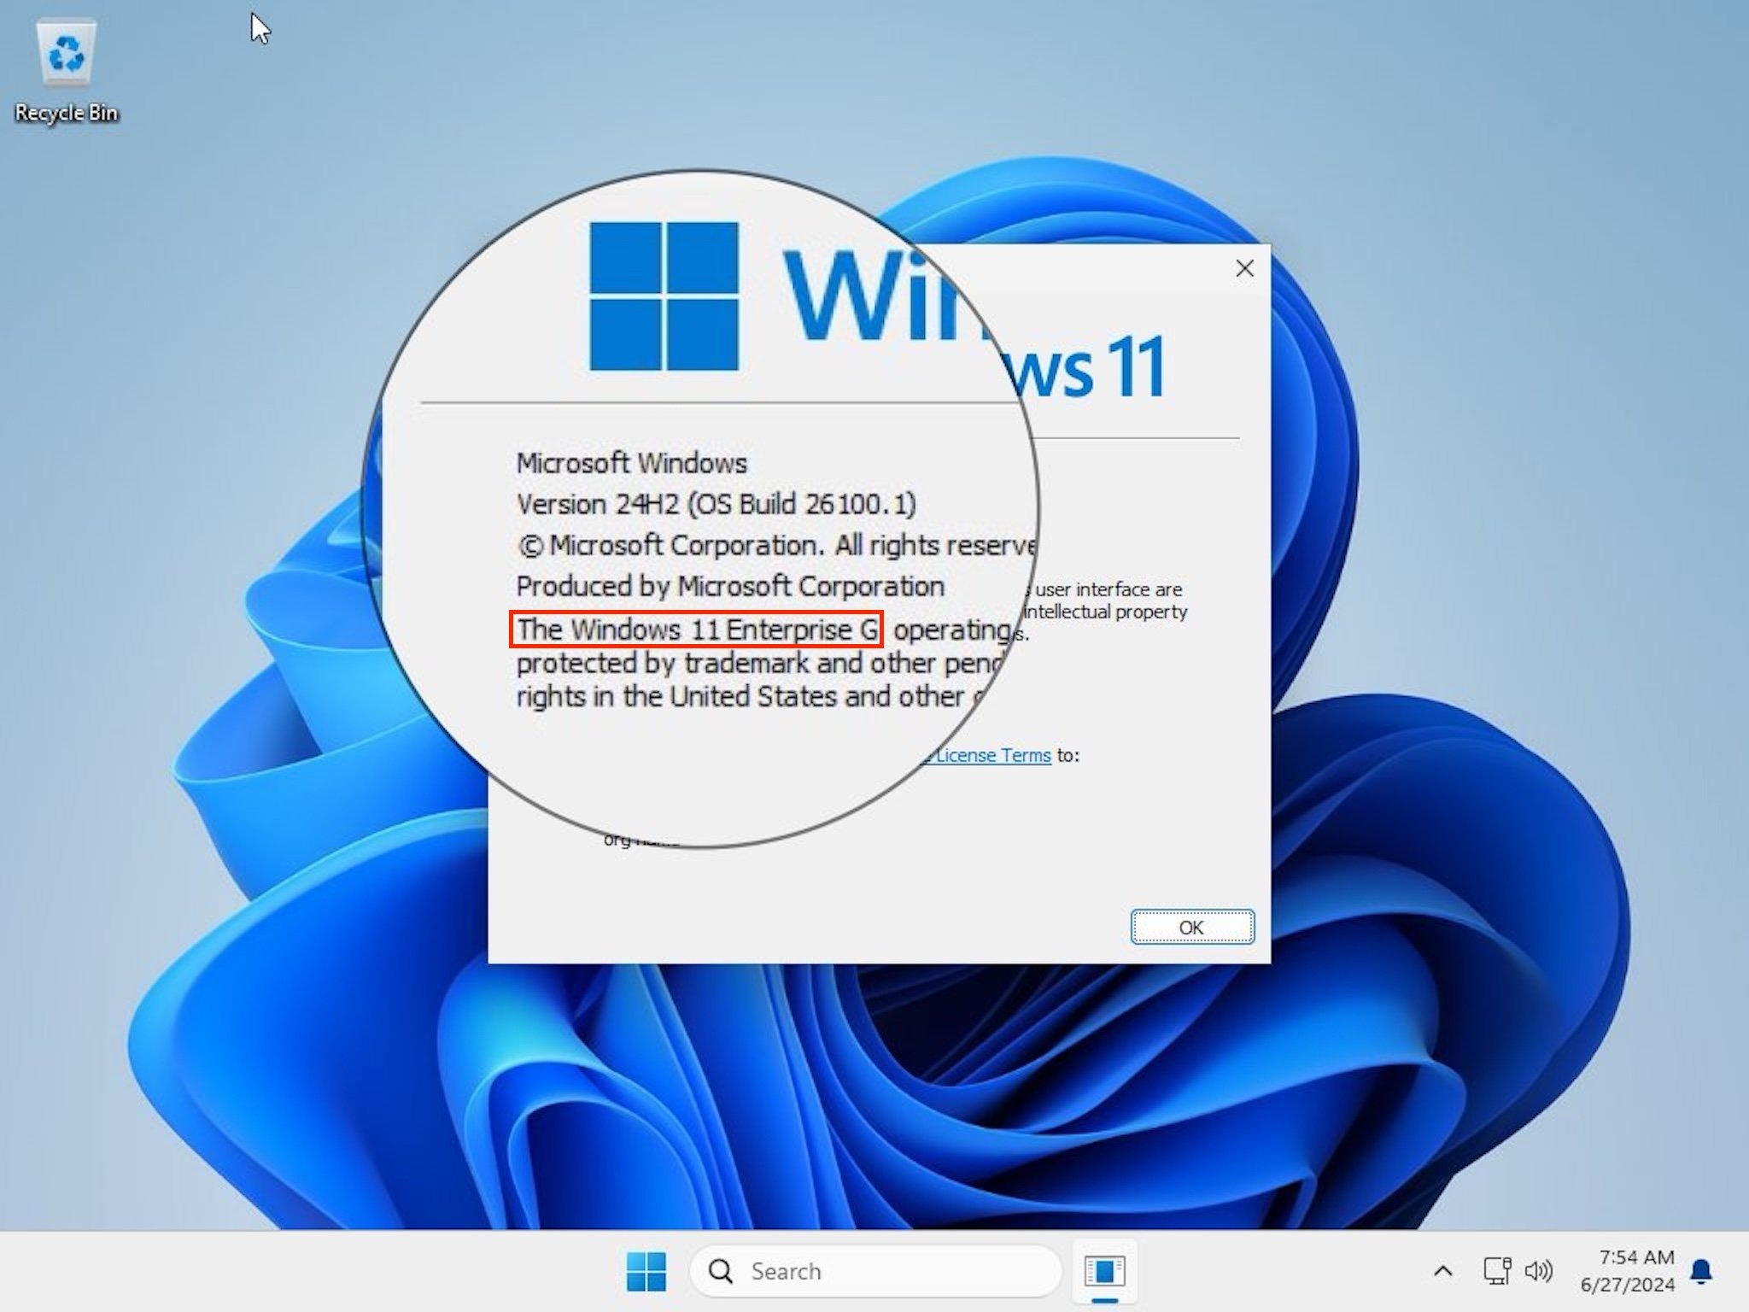Close the About Windows dialog

coord(1244,268)
